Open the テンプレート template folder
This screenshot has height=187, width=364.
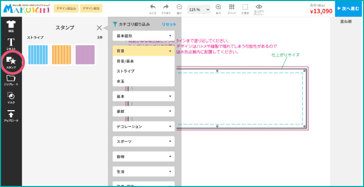pos(11,81)
